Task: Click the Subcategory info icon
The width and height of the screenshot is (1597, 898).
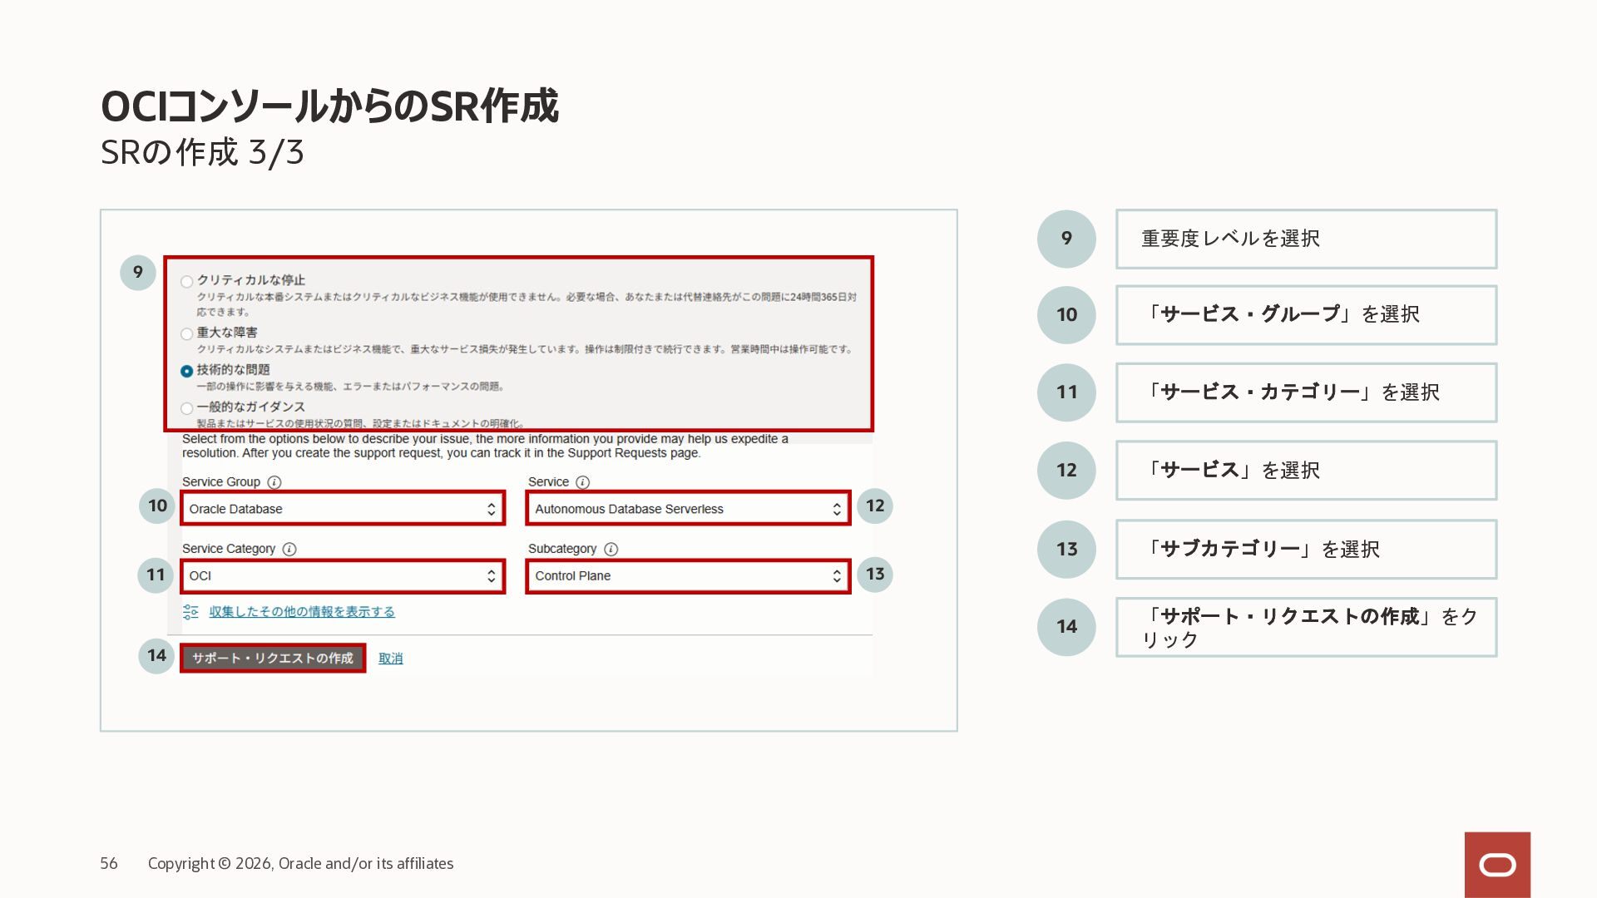Action: (611, 549)
